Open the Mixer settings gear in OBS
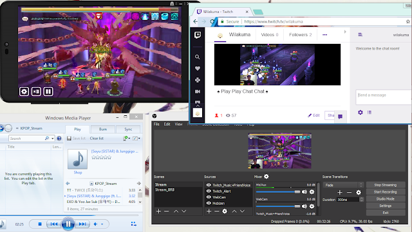412x232 pixels. [266, 177]
